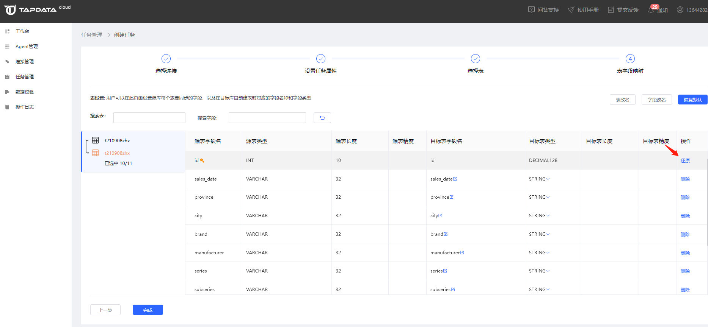
Task: Expand STRING type dropdown in series row
Action: point(548,271)
